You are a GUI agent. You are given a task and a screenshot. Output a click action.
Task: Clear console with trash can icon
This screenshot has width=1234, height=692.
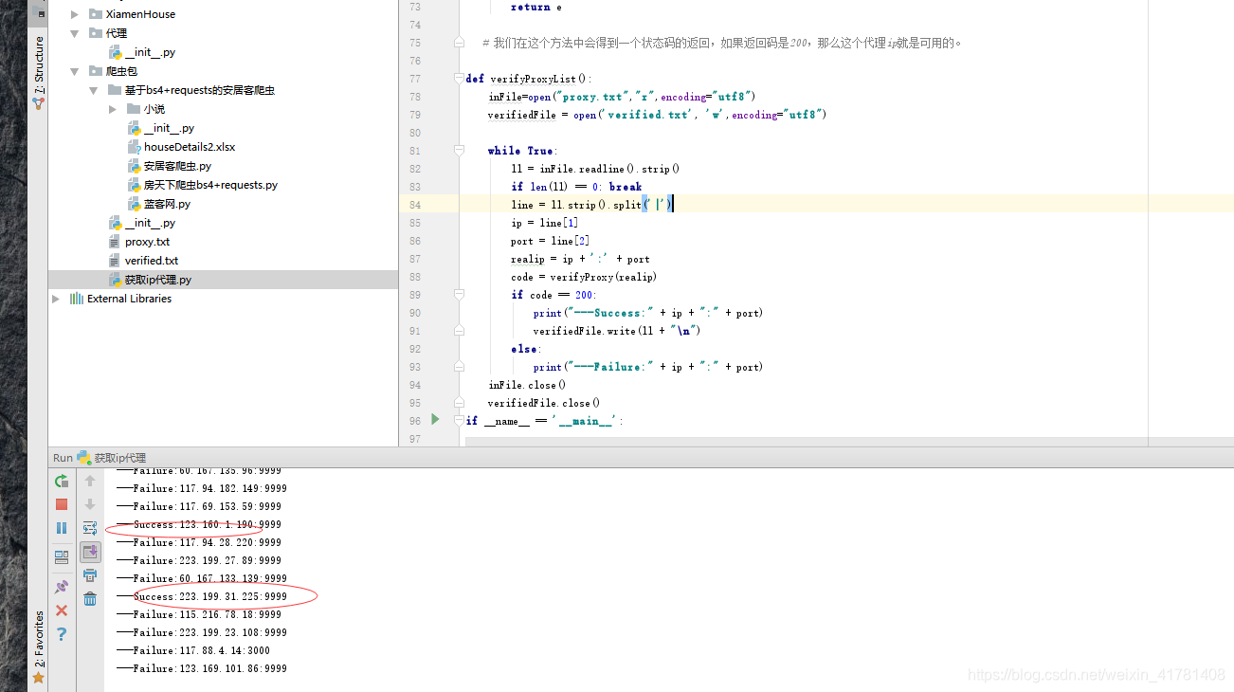pyautogui.click(x=90, y=598)
